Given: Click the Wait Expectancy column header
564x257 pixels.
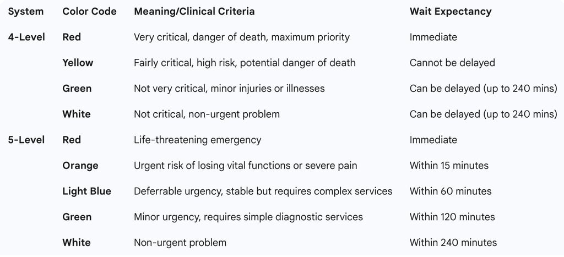Looking at the screenshot, I should (x=451, y=11).
